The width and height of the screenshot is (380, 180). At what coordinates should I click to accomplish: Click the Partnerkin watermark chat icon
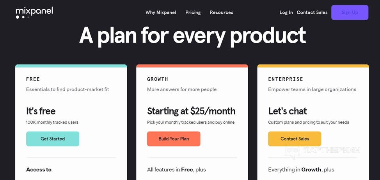[292, 152]
